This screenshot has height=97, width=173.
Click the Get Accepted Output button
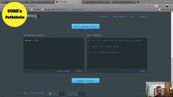coord(85,26)
